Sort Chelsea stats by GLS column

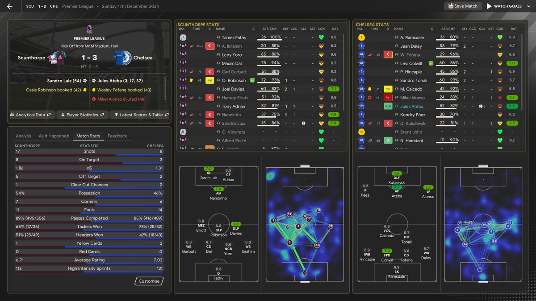pyautogui.click(x=482, y=29)
